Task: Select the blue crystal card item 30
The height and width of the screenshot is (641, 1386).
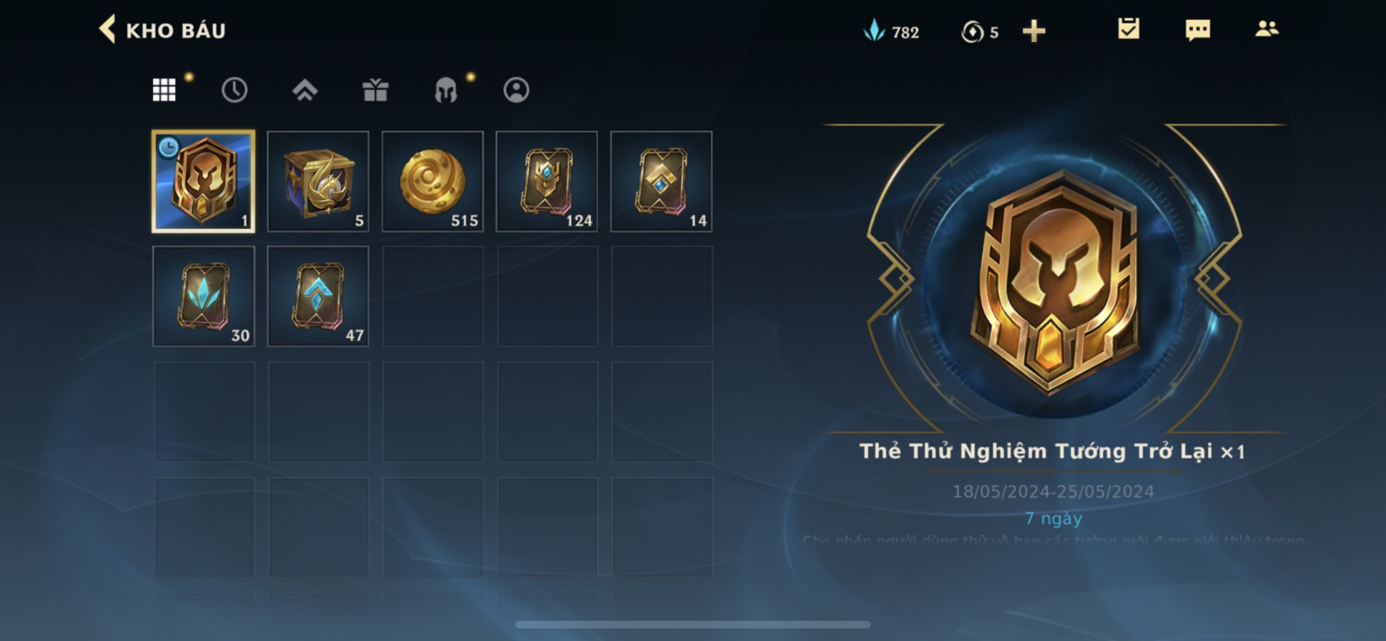Action: pyautogui.click(x=204, y=297)
